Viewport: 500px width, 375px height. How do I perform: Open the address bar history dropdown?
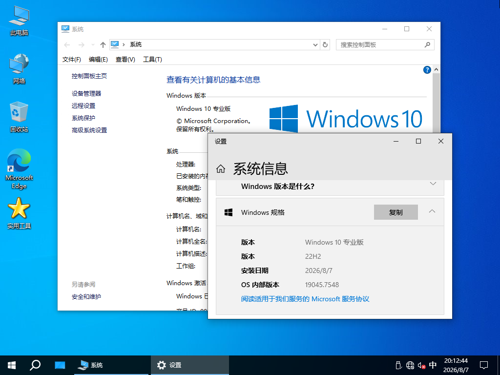(315, 44)
